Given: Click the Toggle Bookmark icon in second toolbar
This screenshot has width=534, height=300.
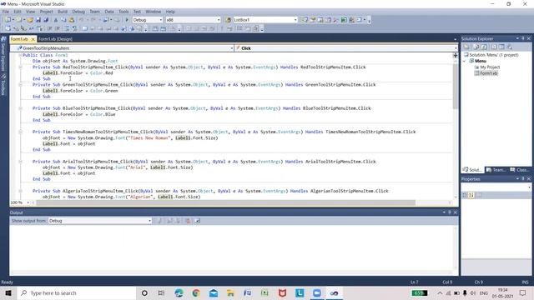Looking at the screenshot, I should tap(84, 29).
